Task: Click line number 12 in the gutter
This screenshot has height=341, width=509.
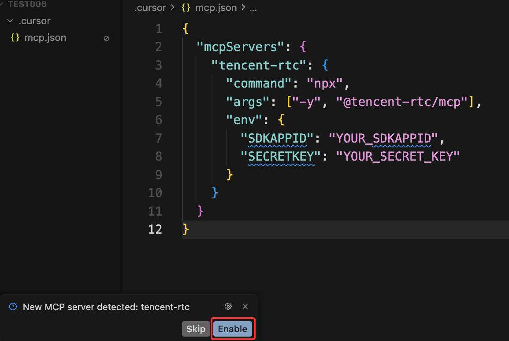Action: [155, 229]
